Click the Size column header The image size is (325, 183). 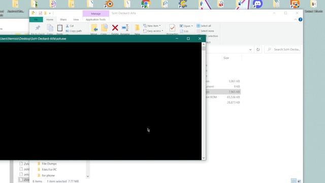click(x=226, y=58)
